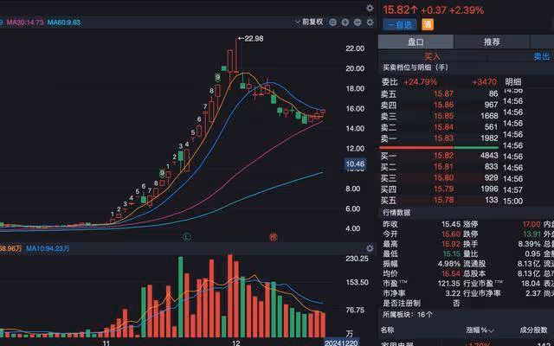This screenshot has width=554, height=346.
Task: Click the 成分股数 column header
Action: (533, 330)
